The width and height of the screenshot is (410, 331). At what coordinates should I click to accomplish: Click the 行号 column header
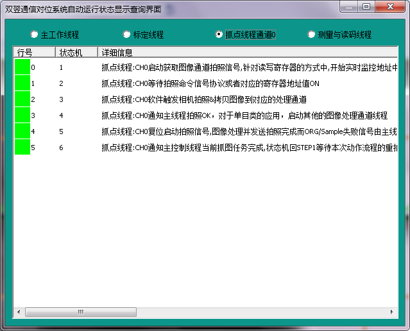[34, 52]
